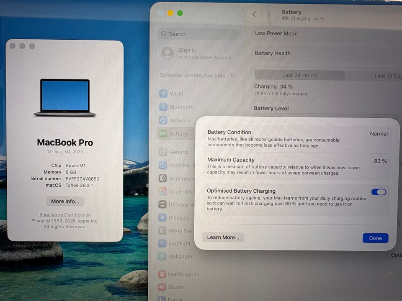The width and height of the screenshot is (402, 301).
Task: Click 2h 8m until fully charged text
Action: 281,93
